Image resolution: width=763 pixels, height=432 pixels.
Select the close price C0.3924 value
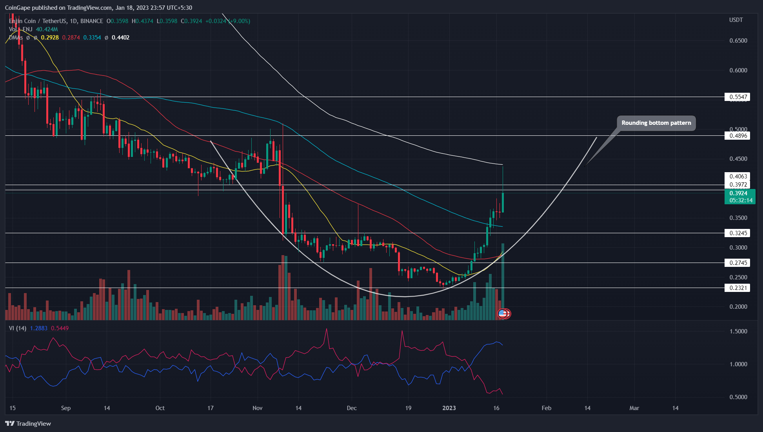pos(191,21)
